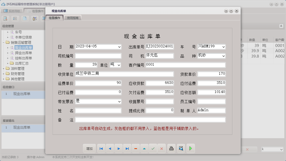Jump to last record with the navigation icon
Viewport: 286px width, 161px height.
[x=127, y=148]
